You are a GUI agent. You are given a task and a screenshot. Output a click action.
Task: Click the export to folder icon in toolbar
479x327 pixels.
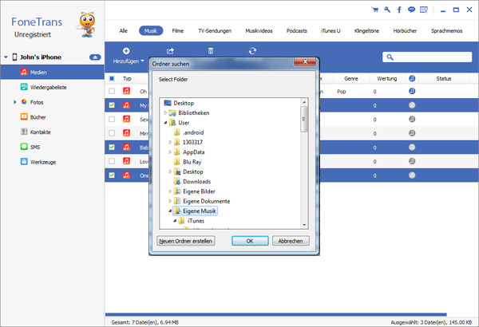click(170, 51)
